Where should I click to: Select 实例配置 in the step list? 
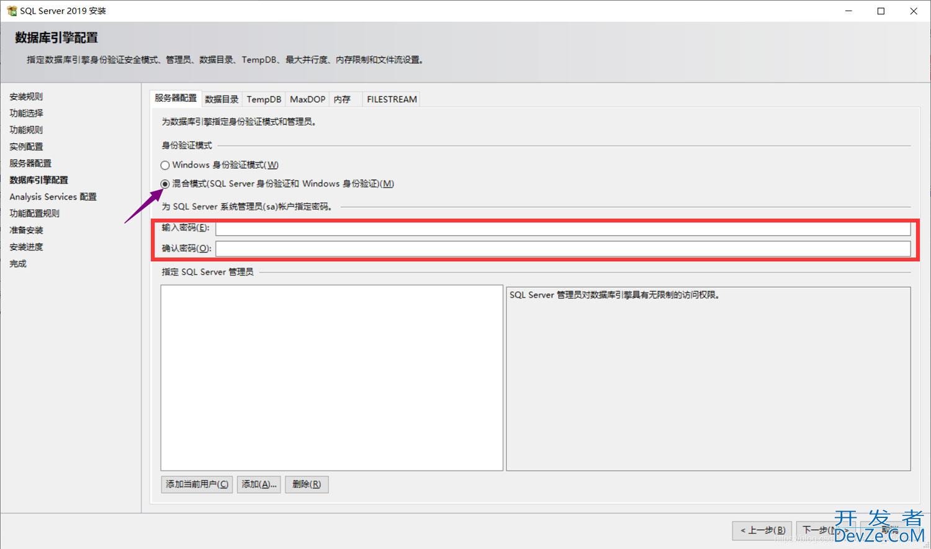point(26,147)
